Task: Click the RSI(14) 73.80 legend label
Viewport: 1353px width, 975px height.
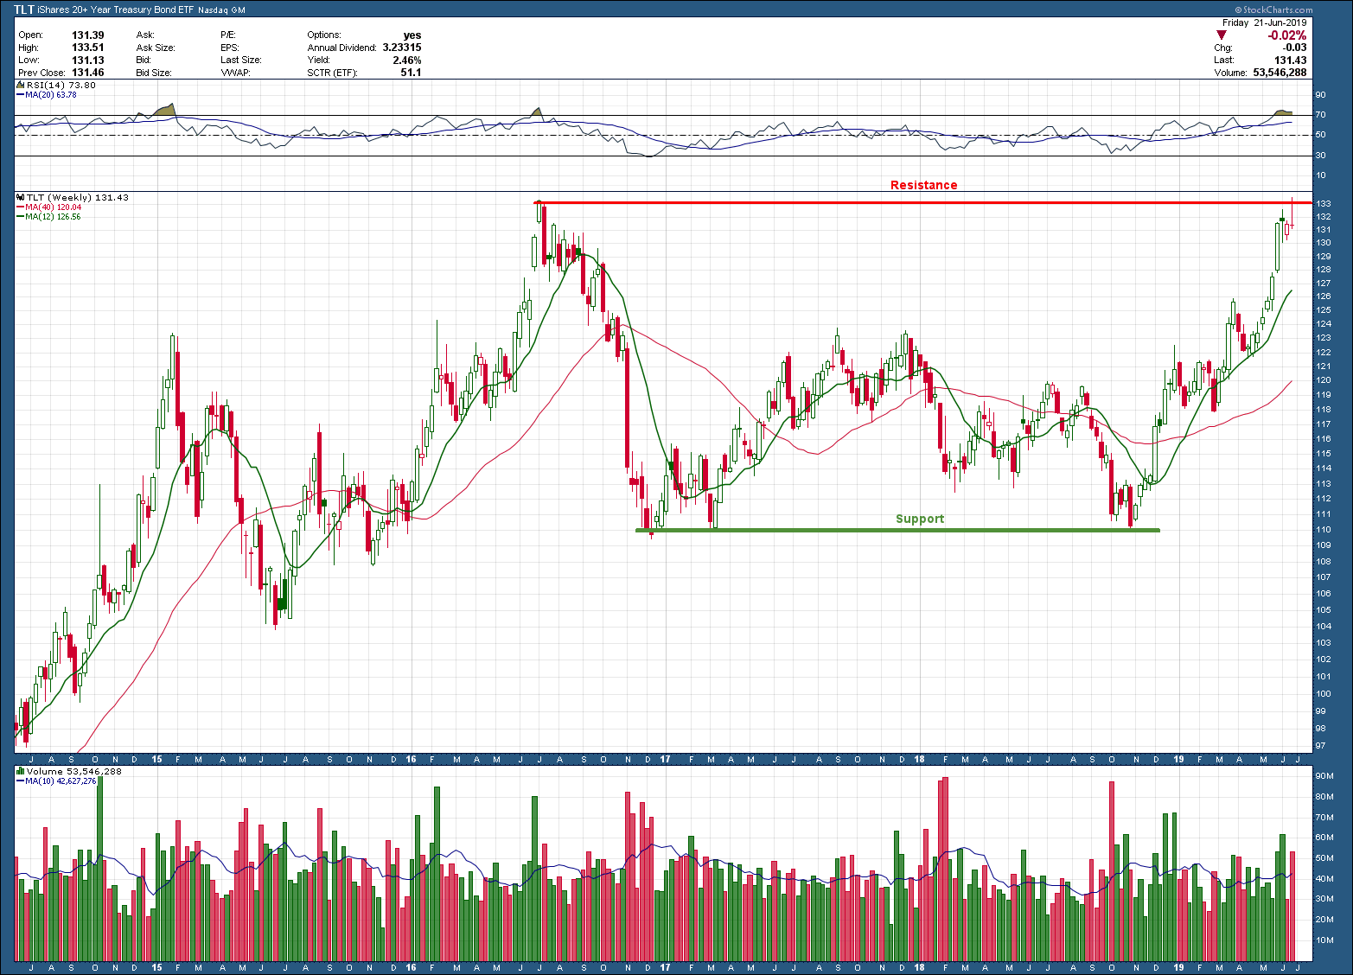Action: [x=61, y=86]
